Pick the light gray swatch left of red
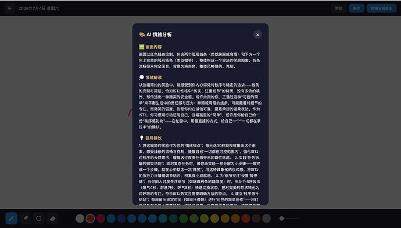Screen dimensions: 401x228 pyautogui.click(x=80, y=218)
